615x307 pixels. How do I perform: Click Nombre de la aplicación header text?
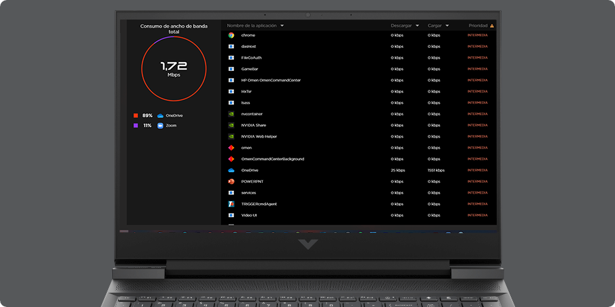252,26
